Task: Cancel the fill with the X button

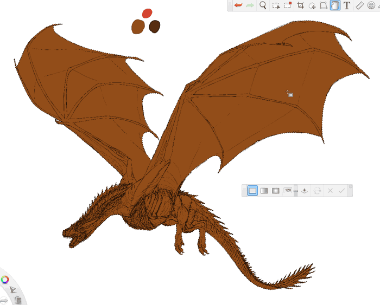Action: (x=330, y=191)
